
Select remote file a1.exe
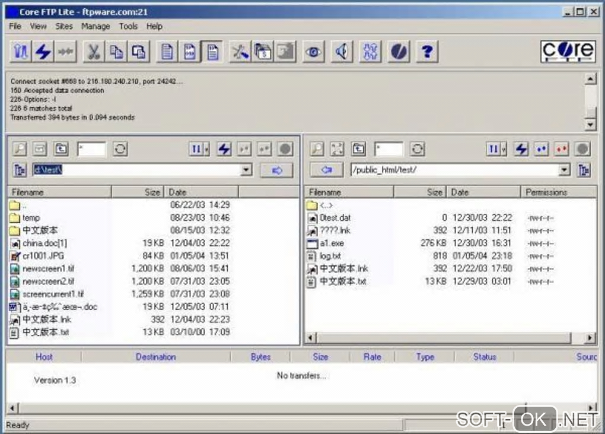tap(332, 243)
